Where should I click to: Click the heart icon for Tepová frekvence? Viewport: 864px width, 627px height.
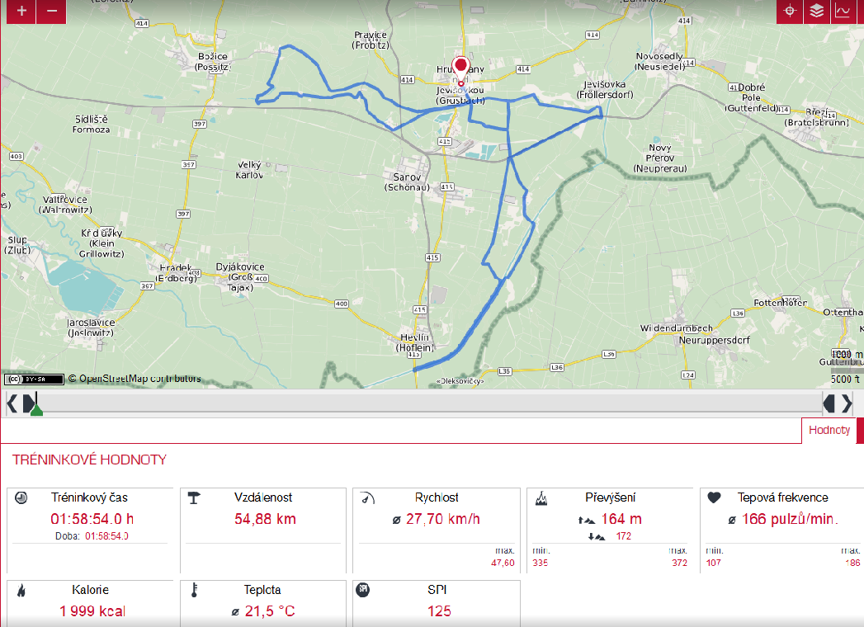coord(715,497)
